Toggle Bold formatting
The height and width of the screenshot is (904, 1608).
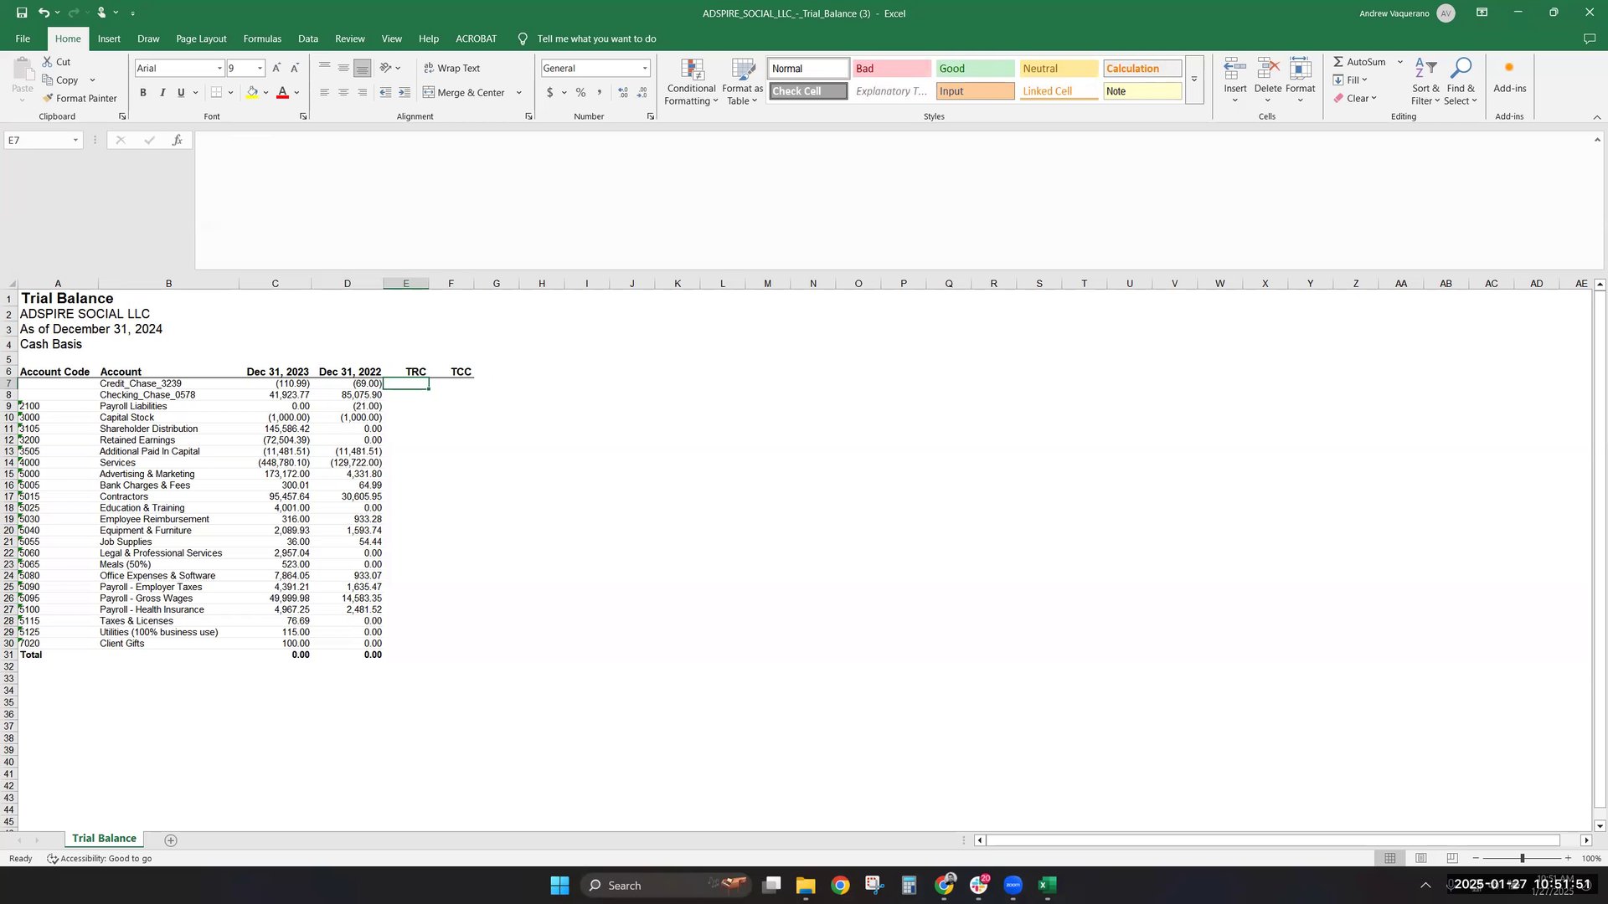pyautogui.click(x=143, y=92)
